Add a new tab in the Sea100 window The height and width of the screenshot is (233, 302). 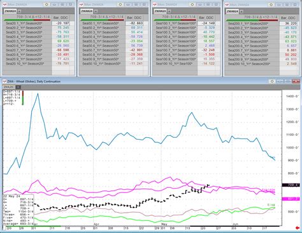pyautogui.click(x=169, y=11)
